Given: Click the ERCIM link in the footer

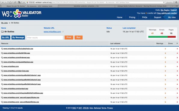Looking at the screenshot, I should click(x=86, y=108).
